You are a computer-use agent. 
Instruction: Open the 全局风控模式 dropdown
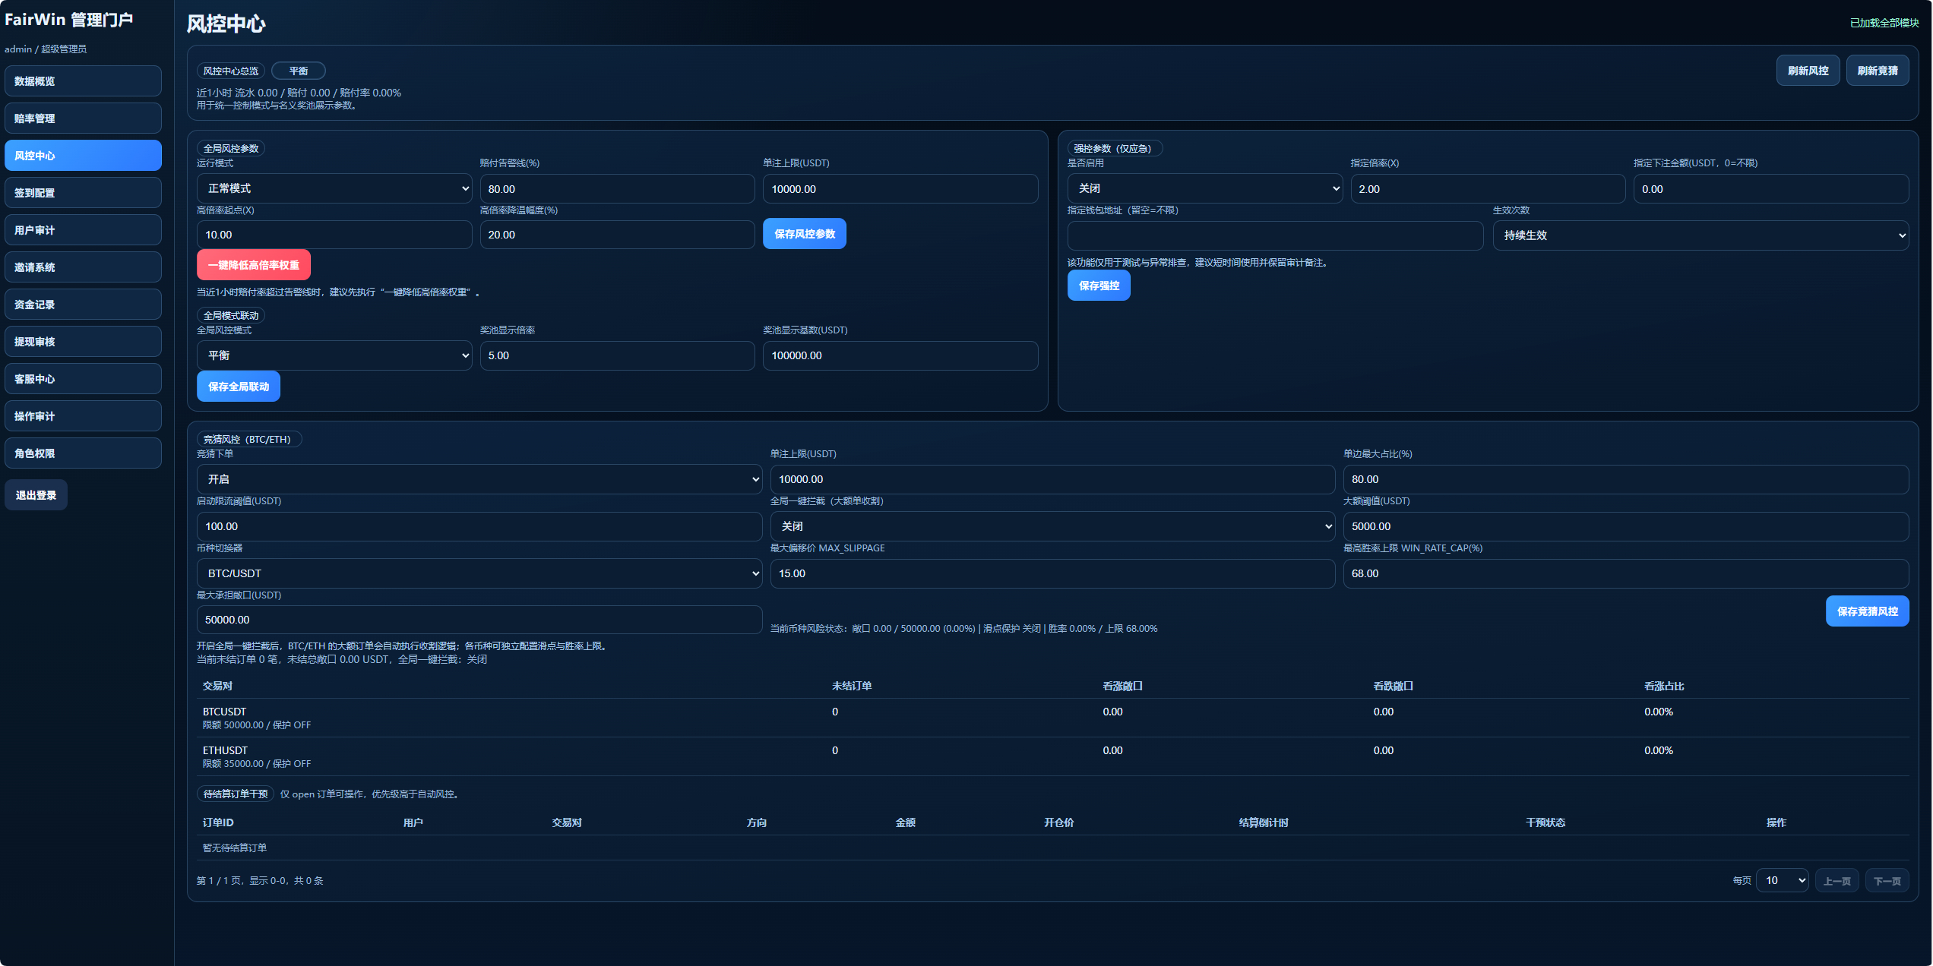pos(334,355)
